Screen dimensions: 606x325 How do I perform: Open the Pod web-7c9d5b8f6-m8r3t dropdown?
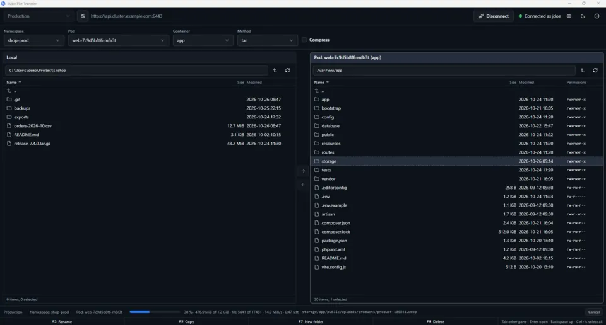click(x=118, y=40)
